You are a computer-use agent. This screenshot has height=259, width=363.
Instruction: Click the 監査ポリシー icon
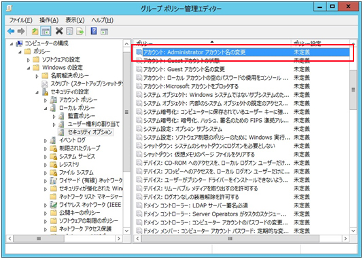point(61,116)
